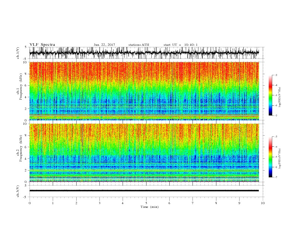Click the "ch.1(V)" waveform axis label
Screen dimensions: 296x228
click(18, 53)
